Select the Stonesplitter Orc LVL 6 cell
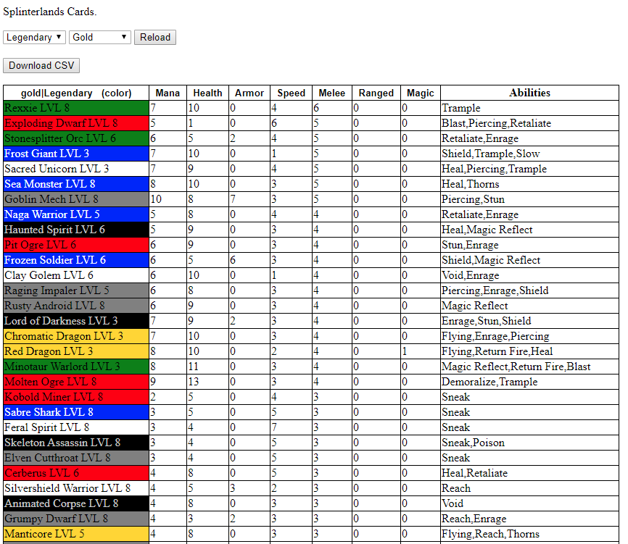Viewport: 628px width, 544px height. 76,138
